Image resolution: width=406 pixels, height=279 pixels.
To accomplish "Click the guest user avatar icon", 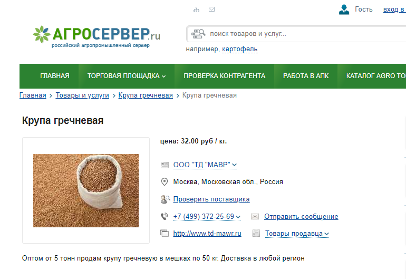I will point(344,9).
